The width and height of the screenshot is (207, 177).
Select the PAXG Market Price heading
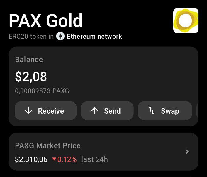47,145
